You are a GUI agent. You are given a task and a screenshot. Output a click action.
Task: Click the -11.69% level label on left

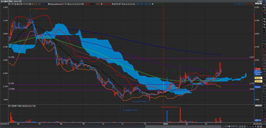click(11, 89)
